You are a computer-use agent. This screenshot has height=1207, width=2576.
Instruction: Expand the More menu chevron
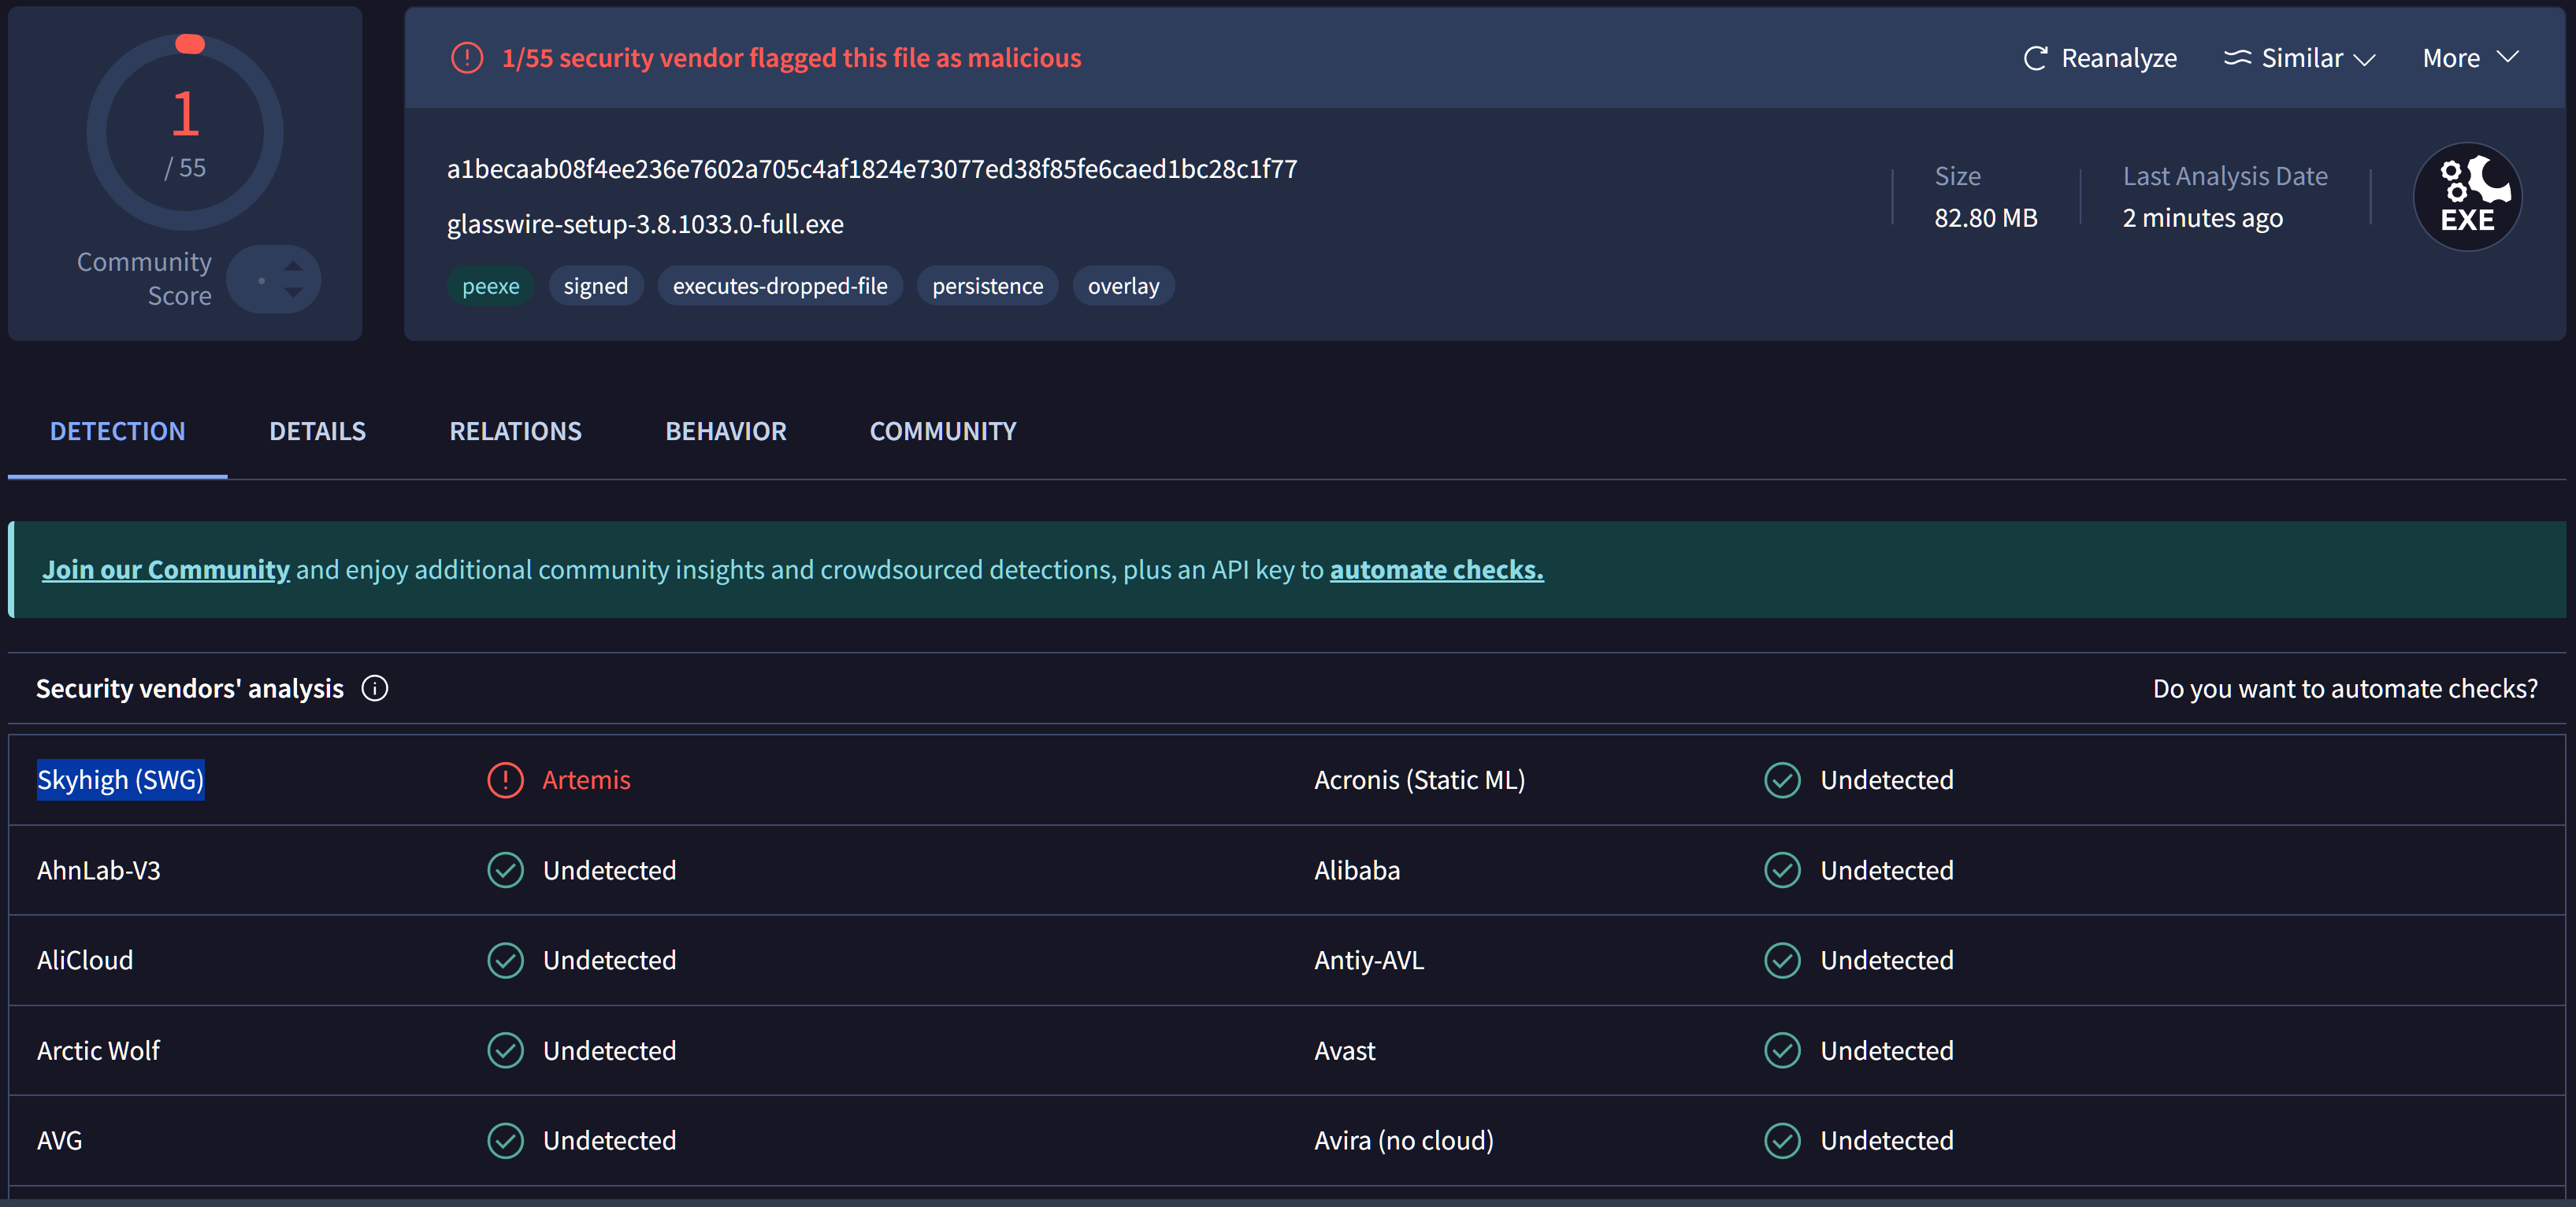(2508, 57)
